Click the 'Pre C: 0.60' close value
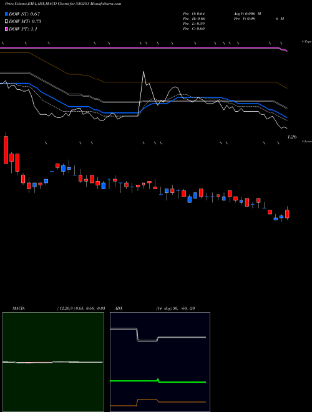 (194, 29)
